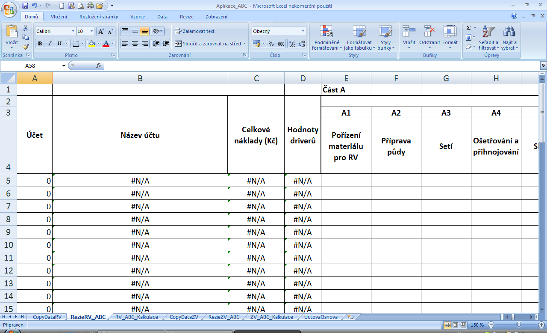Image resolution: width=547 pixels, height=333 pixels.
Task: Align cell text to the right
Action: 144,43
